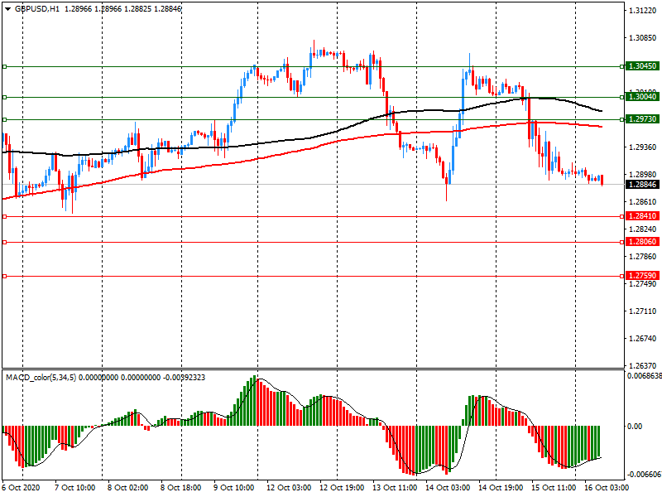Click the 6 Oct 2020 date label
This screenshot has height=497, width=662.
pos(22,488)
